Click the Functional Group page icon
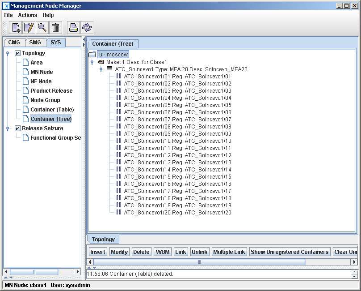Image resolution: width=361 pixels, height=291 pixels. point(25,138)
